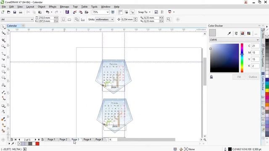Set page to portrait orientation
The image size is (269, 151).
coord(63,20)
